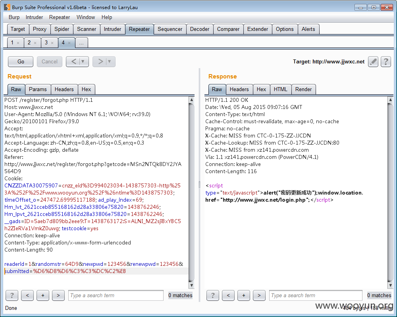Click response scrollbar up arrow

click(x=390, y=99)
